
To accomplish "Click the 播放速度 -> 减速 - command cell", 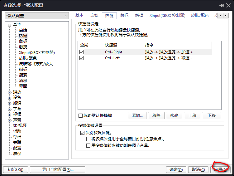I will pyautogui.click(x=168, y=58).
